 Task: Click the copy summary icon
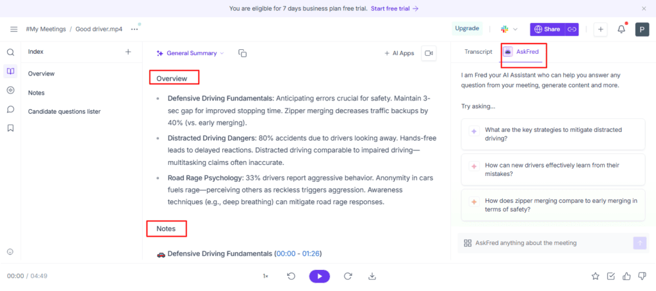[242, 53]
